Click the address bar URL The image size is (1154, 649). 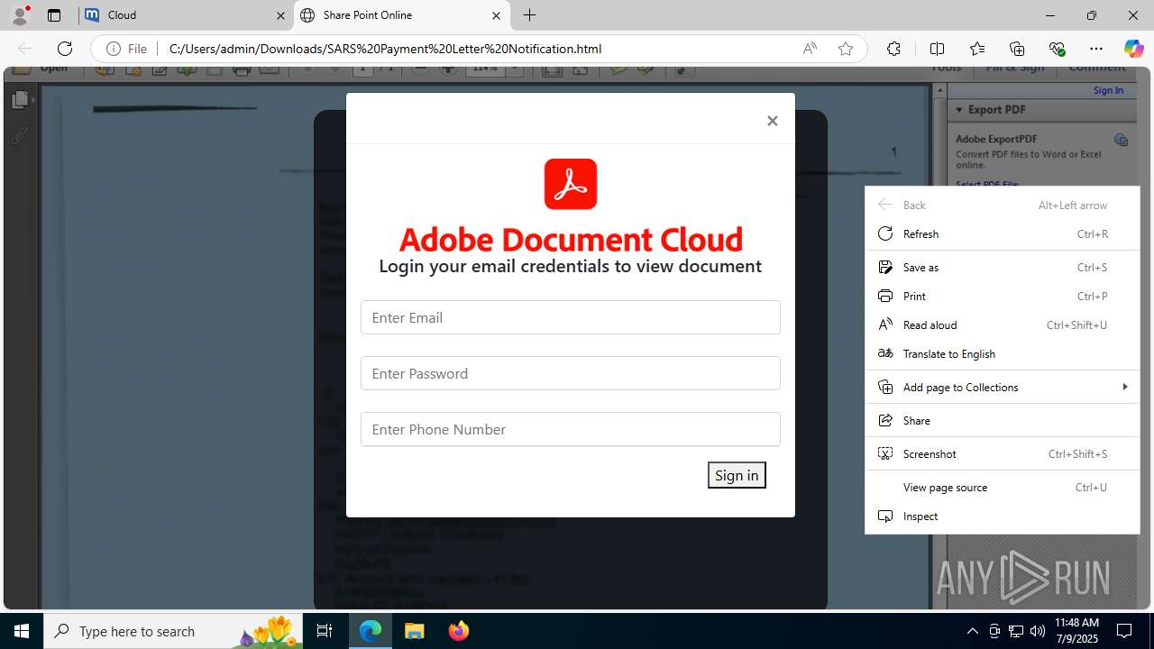pos(385,49)
